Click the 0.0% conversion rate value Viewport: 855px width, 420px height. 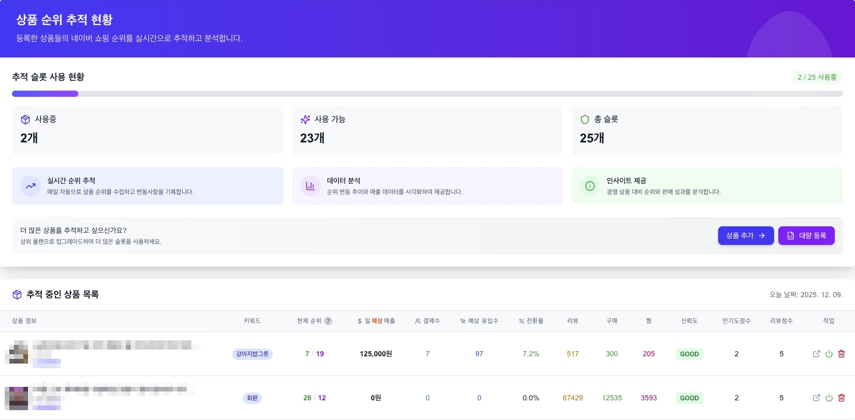point(531,398)
